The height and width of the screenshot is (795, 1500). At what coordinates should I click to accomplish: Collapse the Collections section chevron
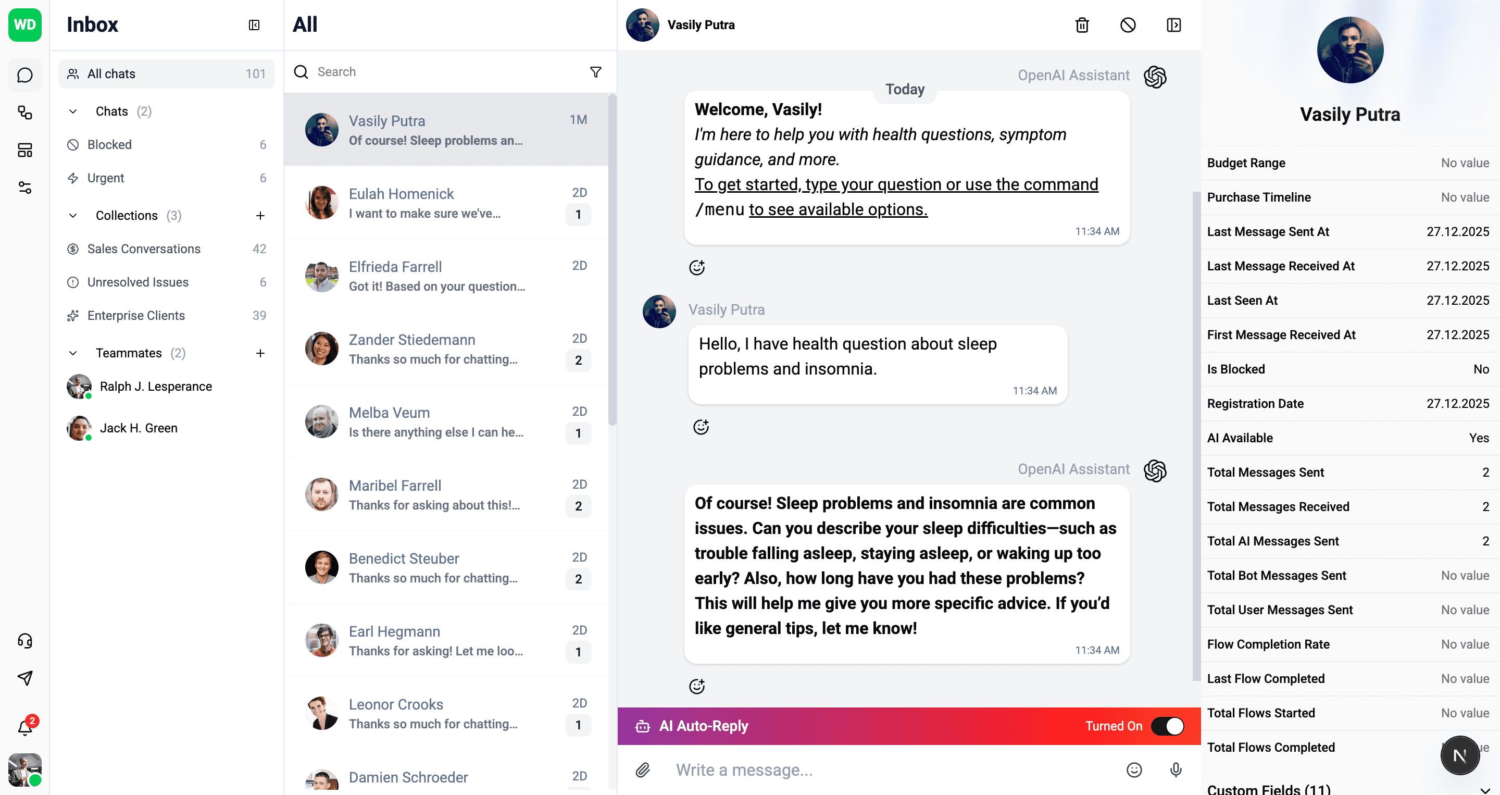coord(73,216)
